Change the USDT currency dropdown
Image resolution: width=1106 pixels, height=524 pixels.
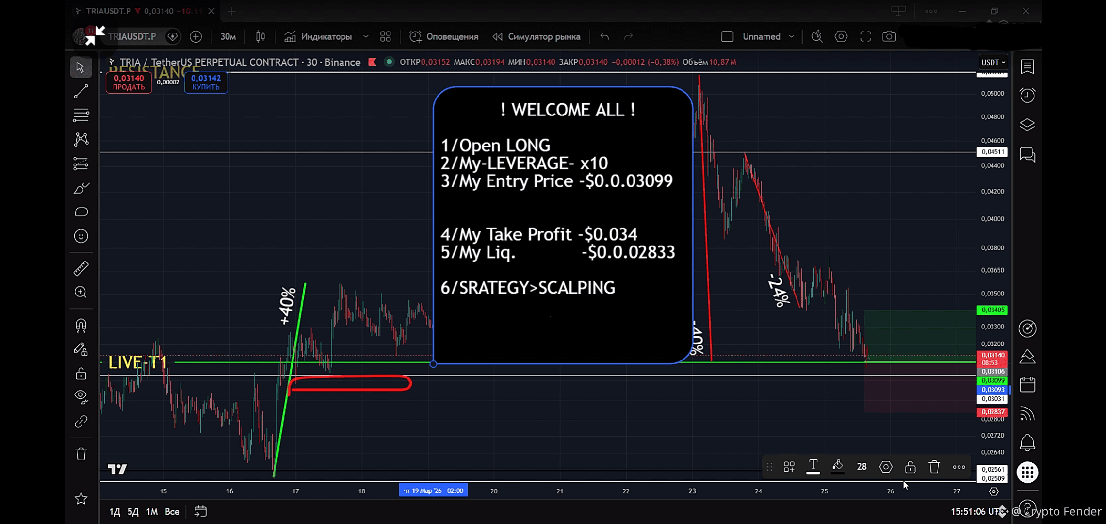tap(993, 62)
